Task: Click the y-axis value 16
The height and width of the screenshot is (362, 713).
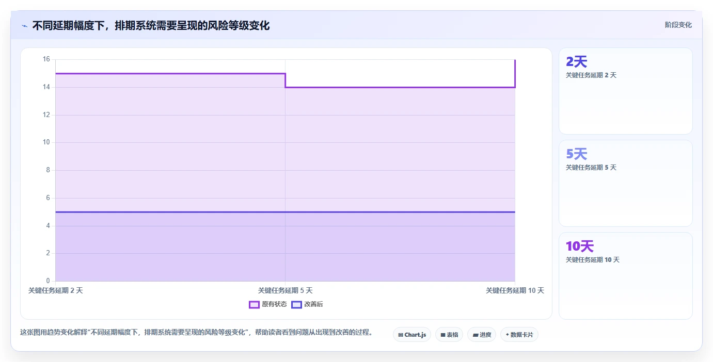Action: (46, 59)
